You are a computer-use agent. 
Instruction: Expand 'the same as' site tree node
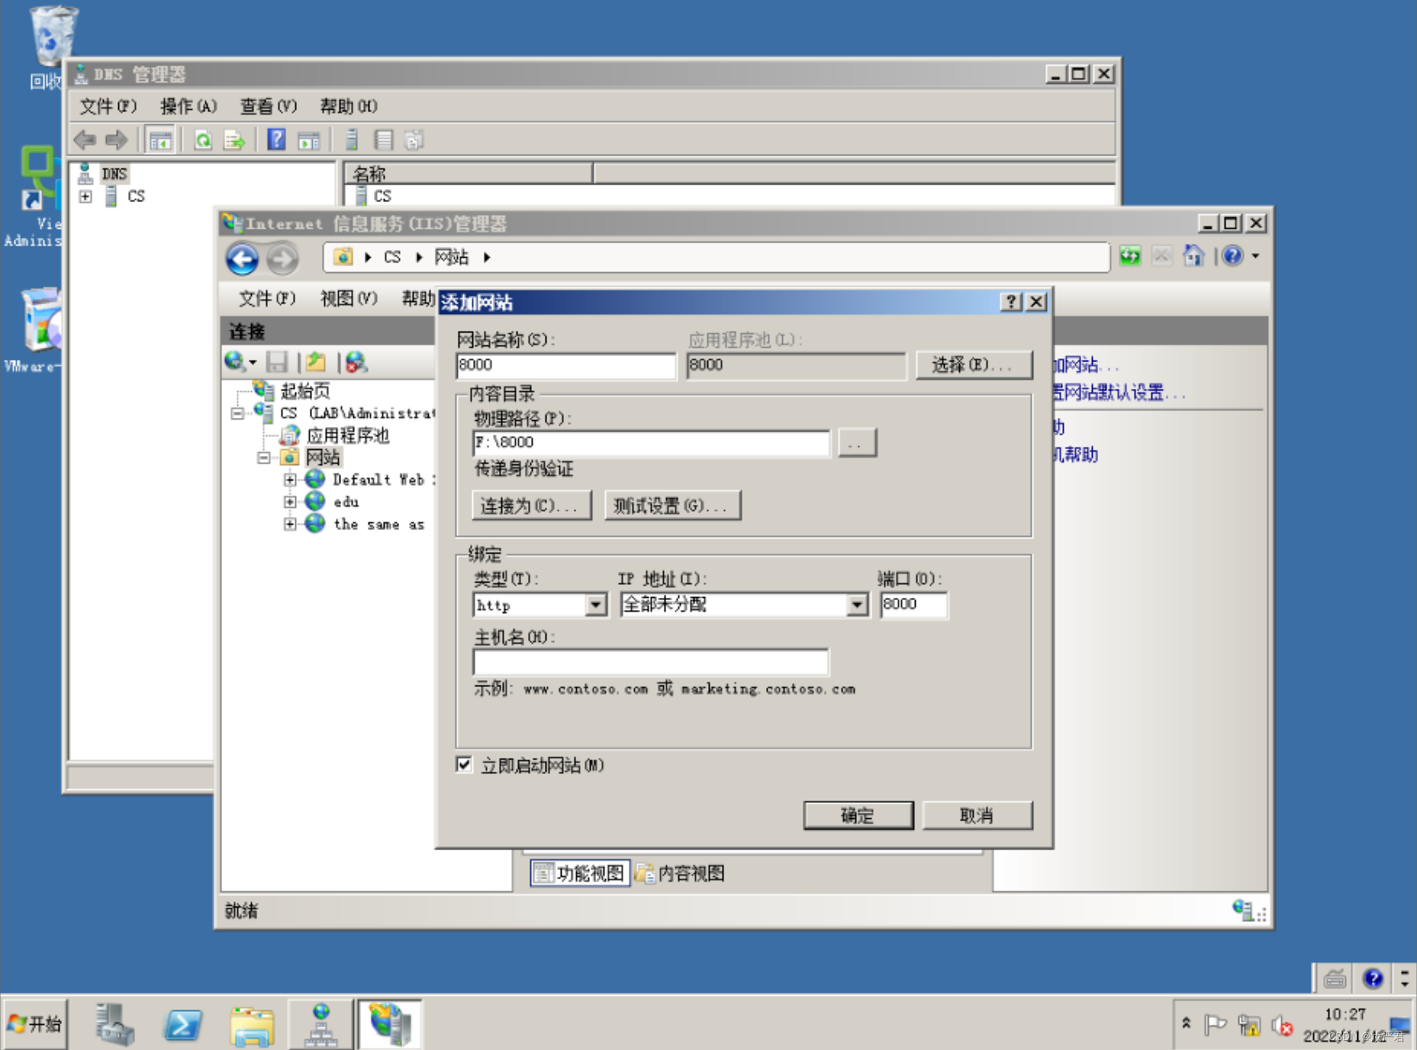289,524
